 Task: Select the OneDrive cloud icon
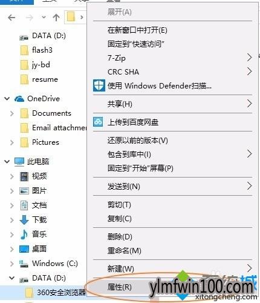(19, 99)
